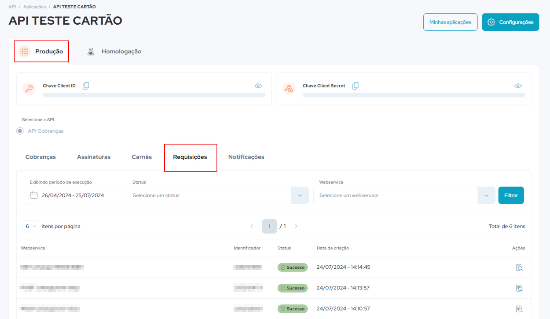550x319 pixels.
Task: Change the items per page dropdown
Action: click(x=31, y=226)
